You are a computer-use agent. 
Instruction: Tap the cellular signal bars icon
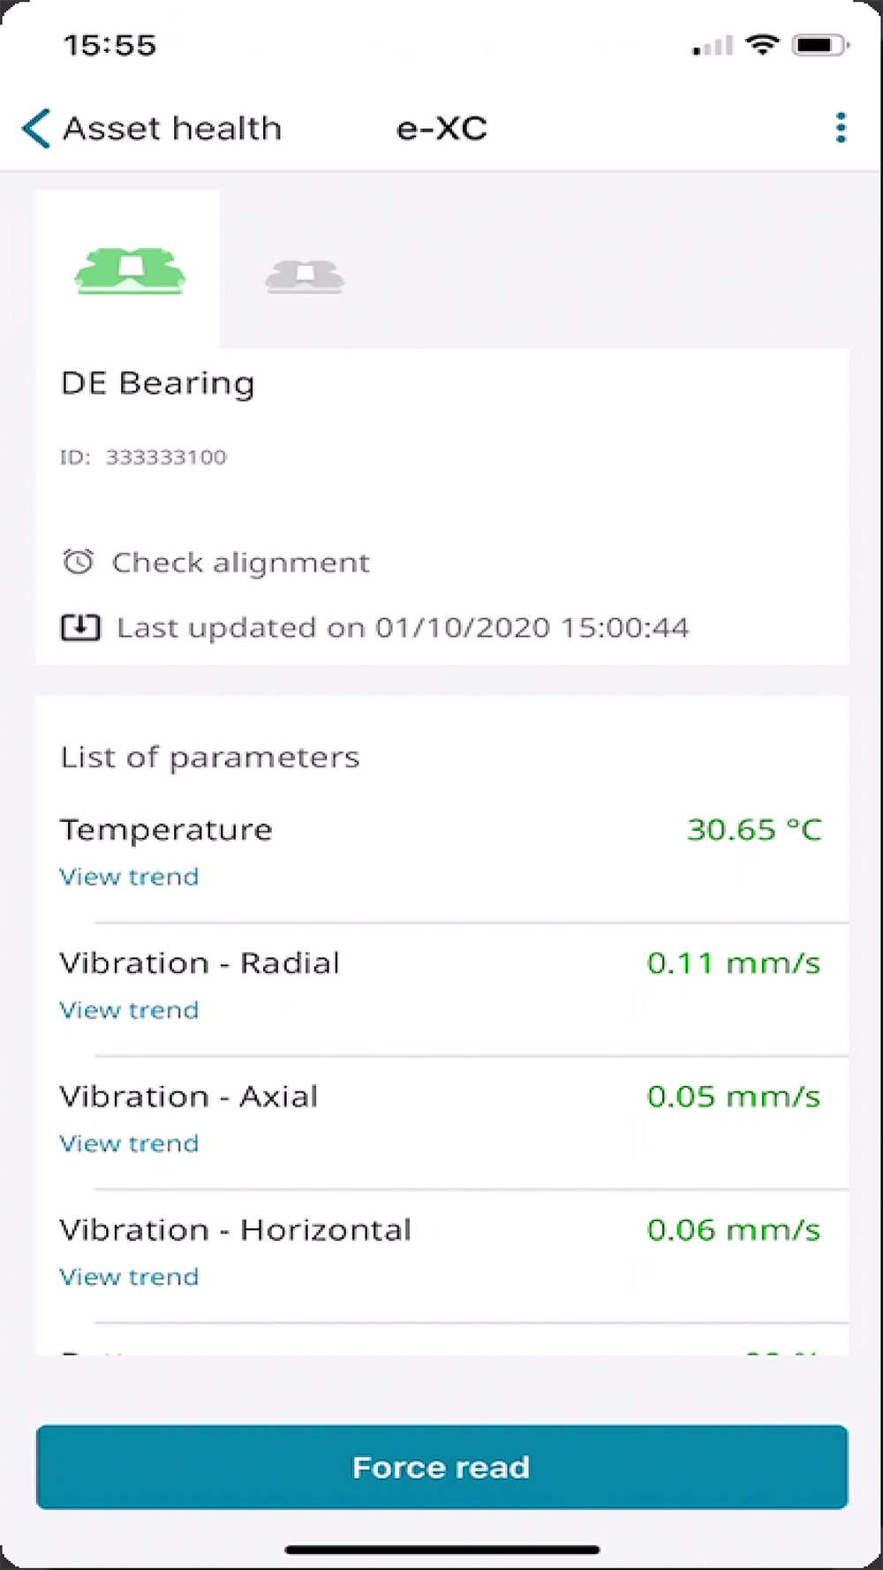coord(713,46)
